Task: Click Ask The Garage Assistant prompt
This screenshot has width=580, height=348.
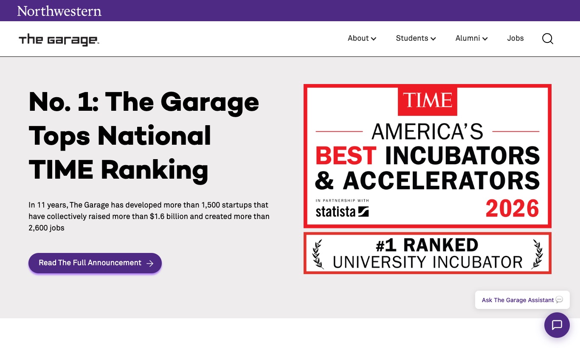Action: click(x=522, y=300)
